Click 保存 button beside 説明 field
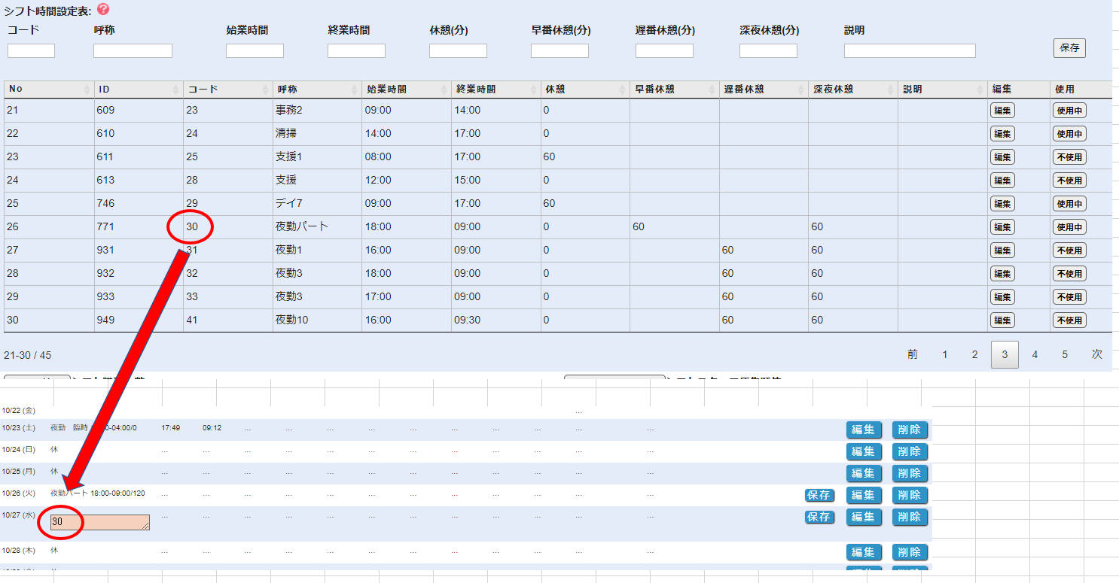This screenshot has width=1119, height=583. pyautogui.click(x=1069, y=48)
